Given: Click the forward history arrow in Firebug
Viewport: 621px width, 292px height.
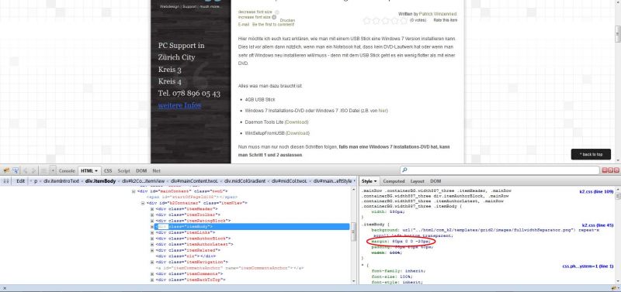Looking at the screenshot, I should coord(33,170).
